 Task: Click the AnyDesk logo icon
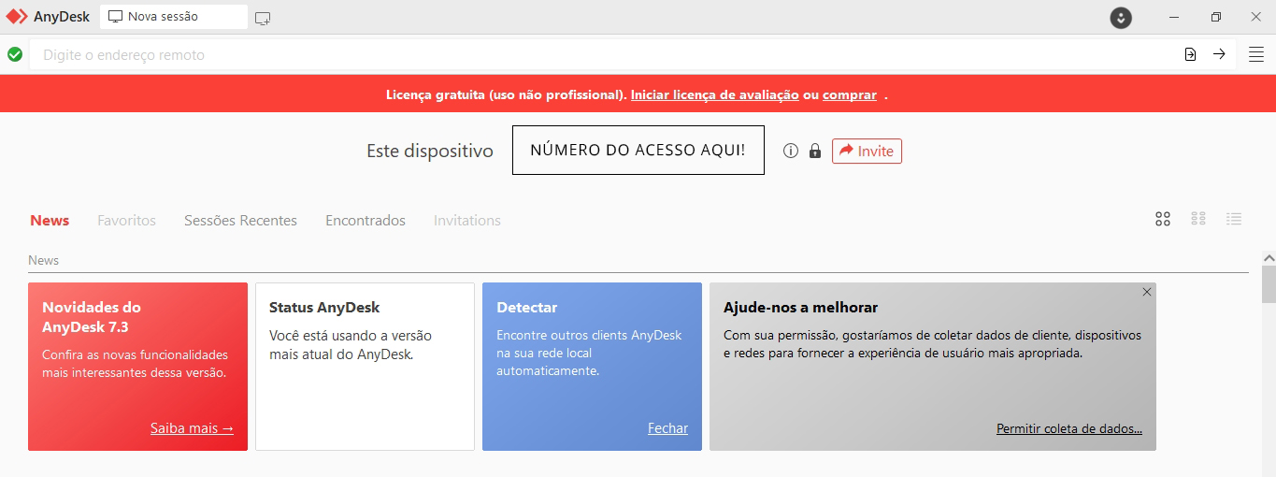coord(17,17)
